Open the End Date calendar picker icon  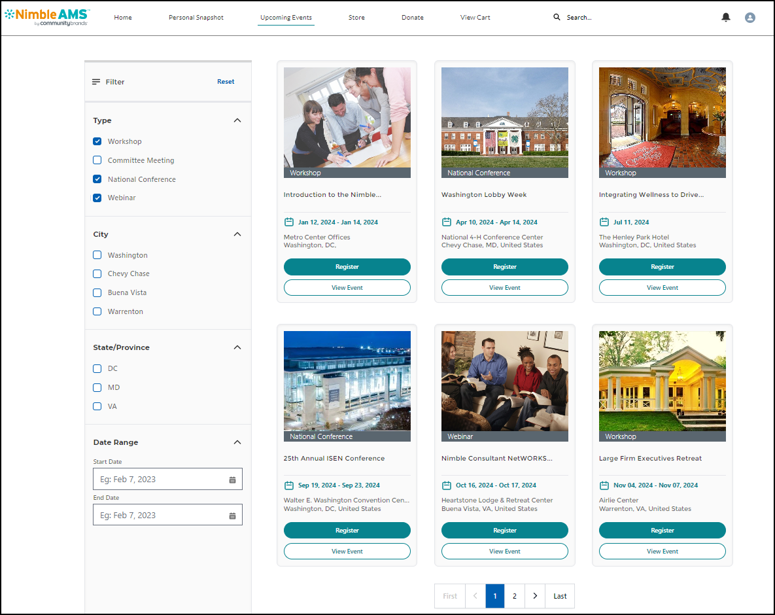(232, 516)
